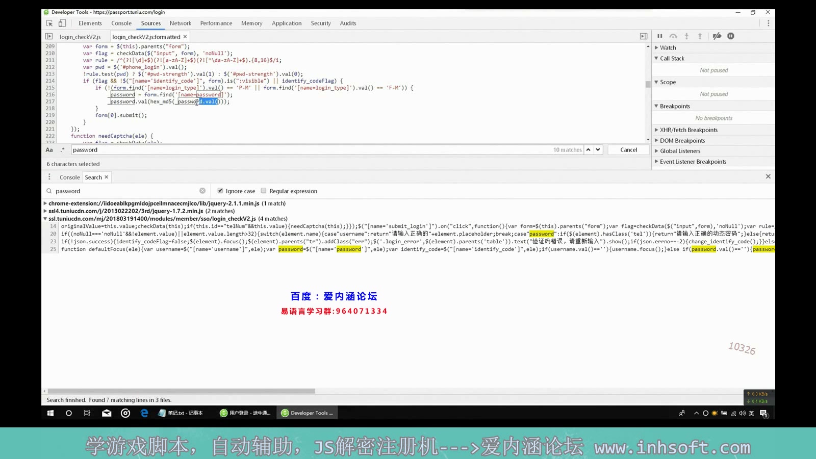Click the code editor vertical scrollbar thumb
The width and height of the screenshot is (816, 459).
click(648, 84)
